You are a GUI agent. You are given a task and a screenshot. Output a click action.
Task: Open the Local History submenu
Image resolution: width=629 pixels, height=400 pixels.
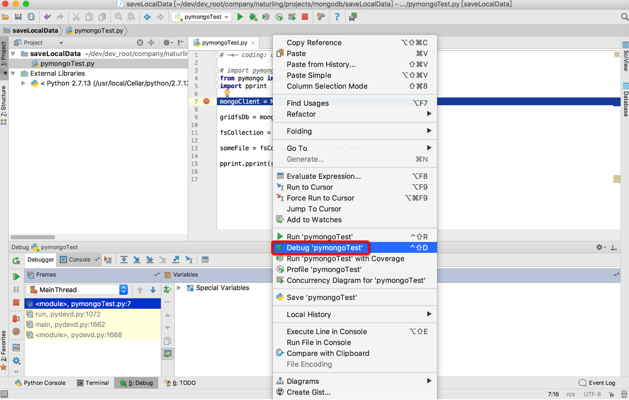pyautogui.click(x=355, y=315)
